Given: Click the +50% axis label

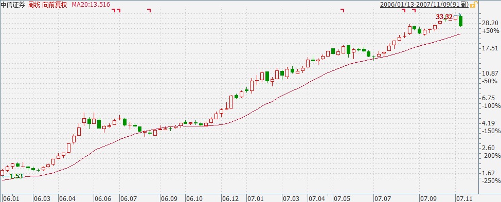Looking at the screenshot, I should pos(491,31).
